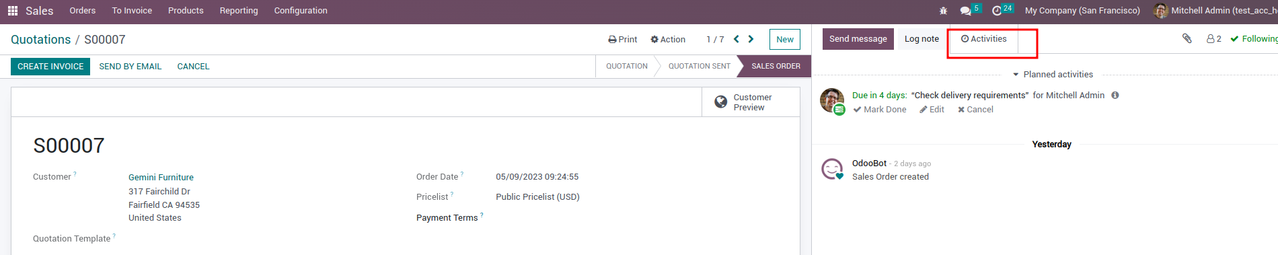The height and width of the screenshot is (255, 1278).
Task: Open the apps grid menu icon
Action: tap(13, 11)
